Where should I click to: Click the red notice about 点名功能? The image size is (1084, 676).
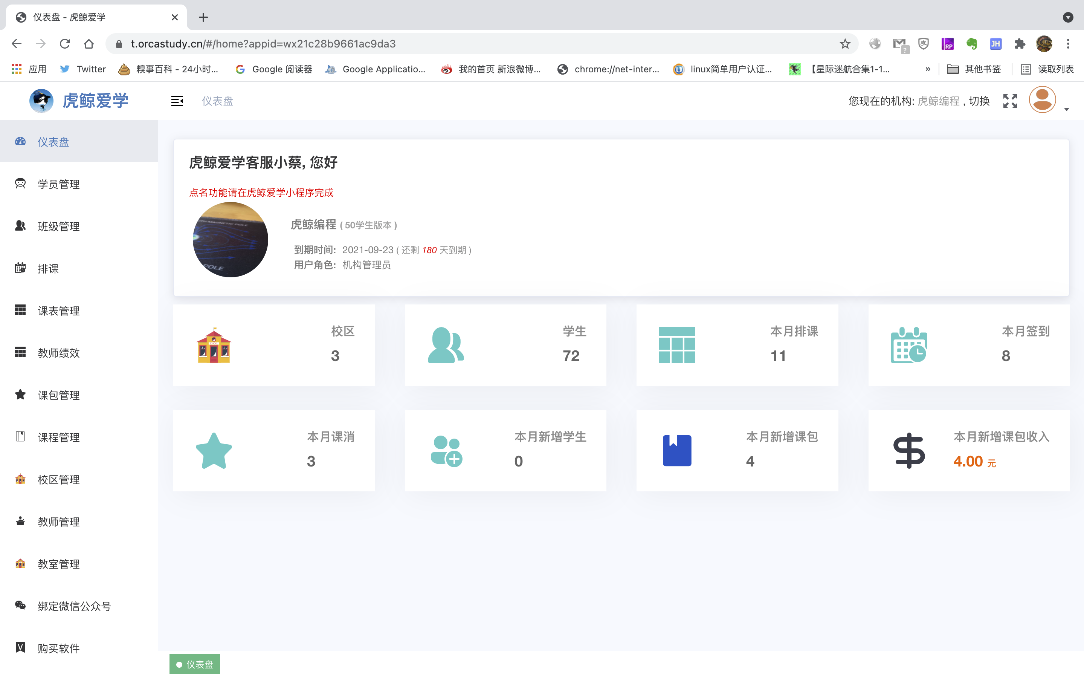tap(261, 193)
